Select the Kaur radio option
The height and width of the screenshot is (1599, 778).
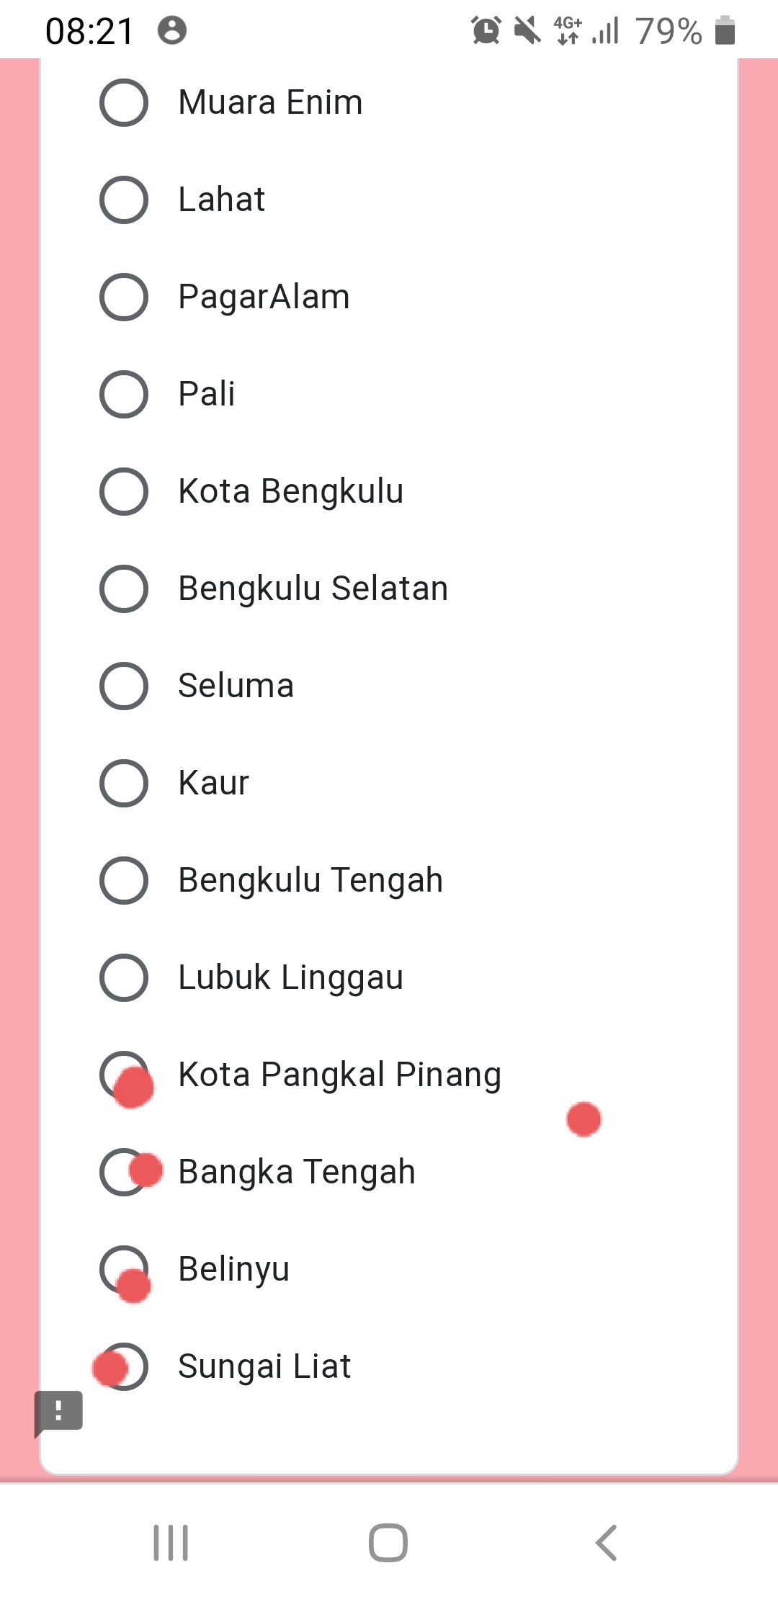point(124,783)
